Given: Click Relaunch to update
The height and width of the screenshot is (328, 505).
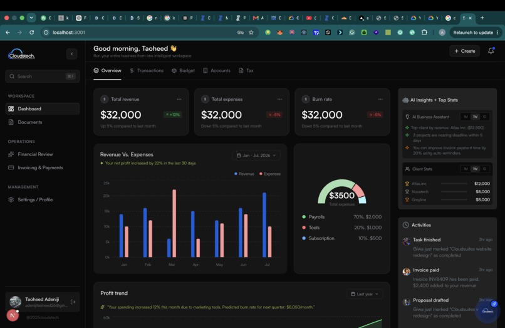Looking at the screenshot, I should [476, 32].
